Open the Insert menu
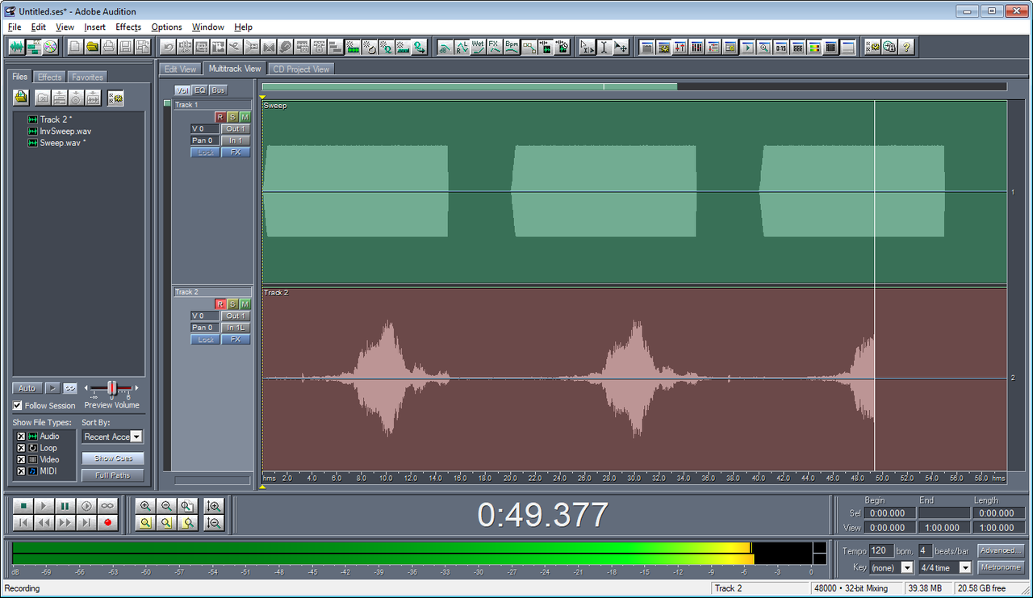Screen dimensions: 1033x598 pyautogui.click(x=94, y=27)
